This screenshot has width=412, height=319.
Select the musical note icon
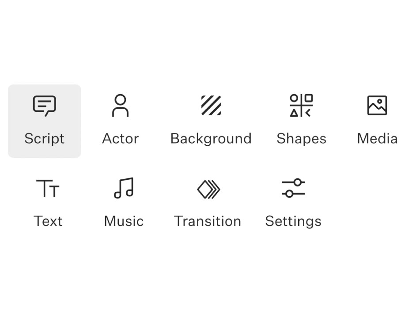click(x=124, y=188)
